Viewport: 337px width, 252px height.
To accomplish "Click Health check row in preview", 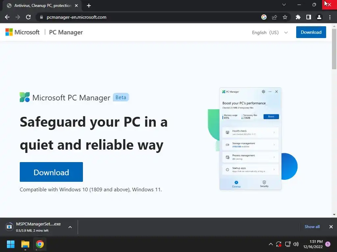I will click(x=250, y=133).
